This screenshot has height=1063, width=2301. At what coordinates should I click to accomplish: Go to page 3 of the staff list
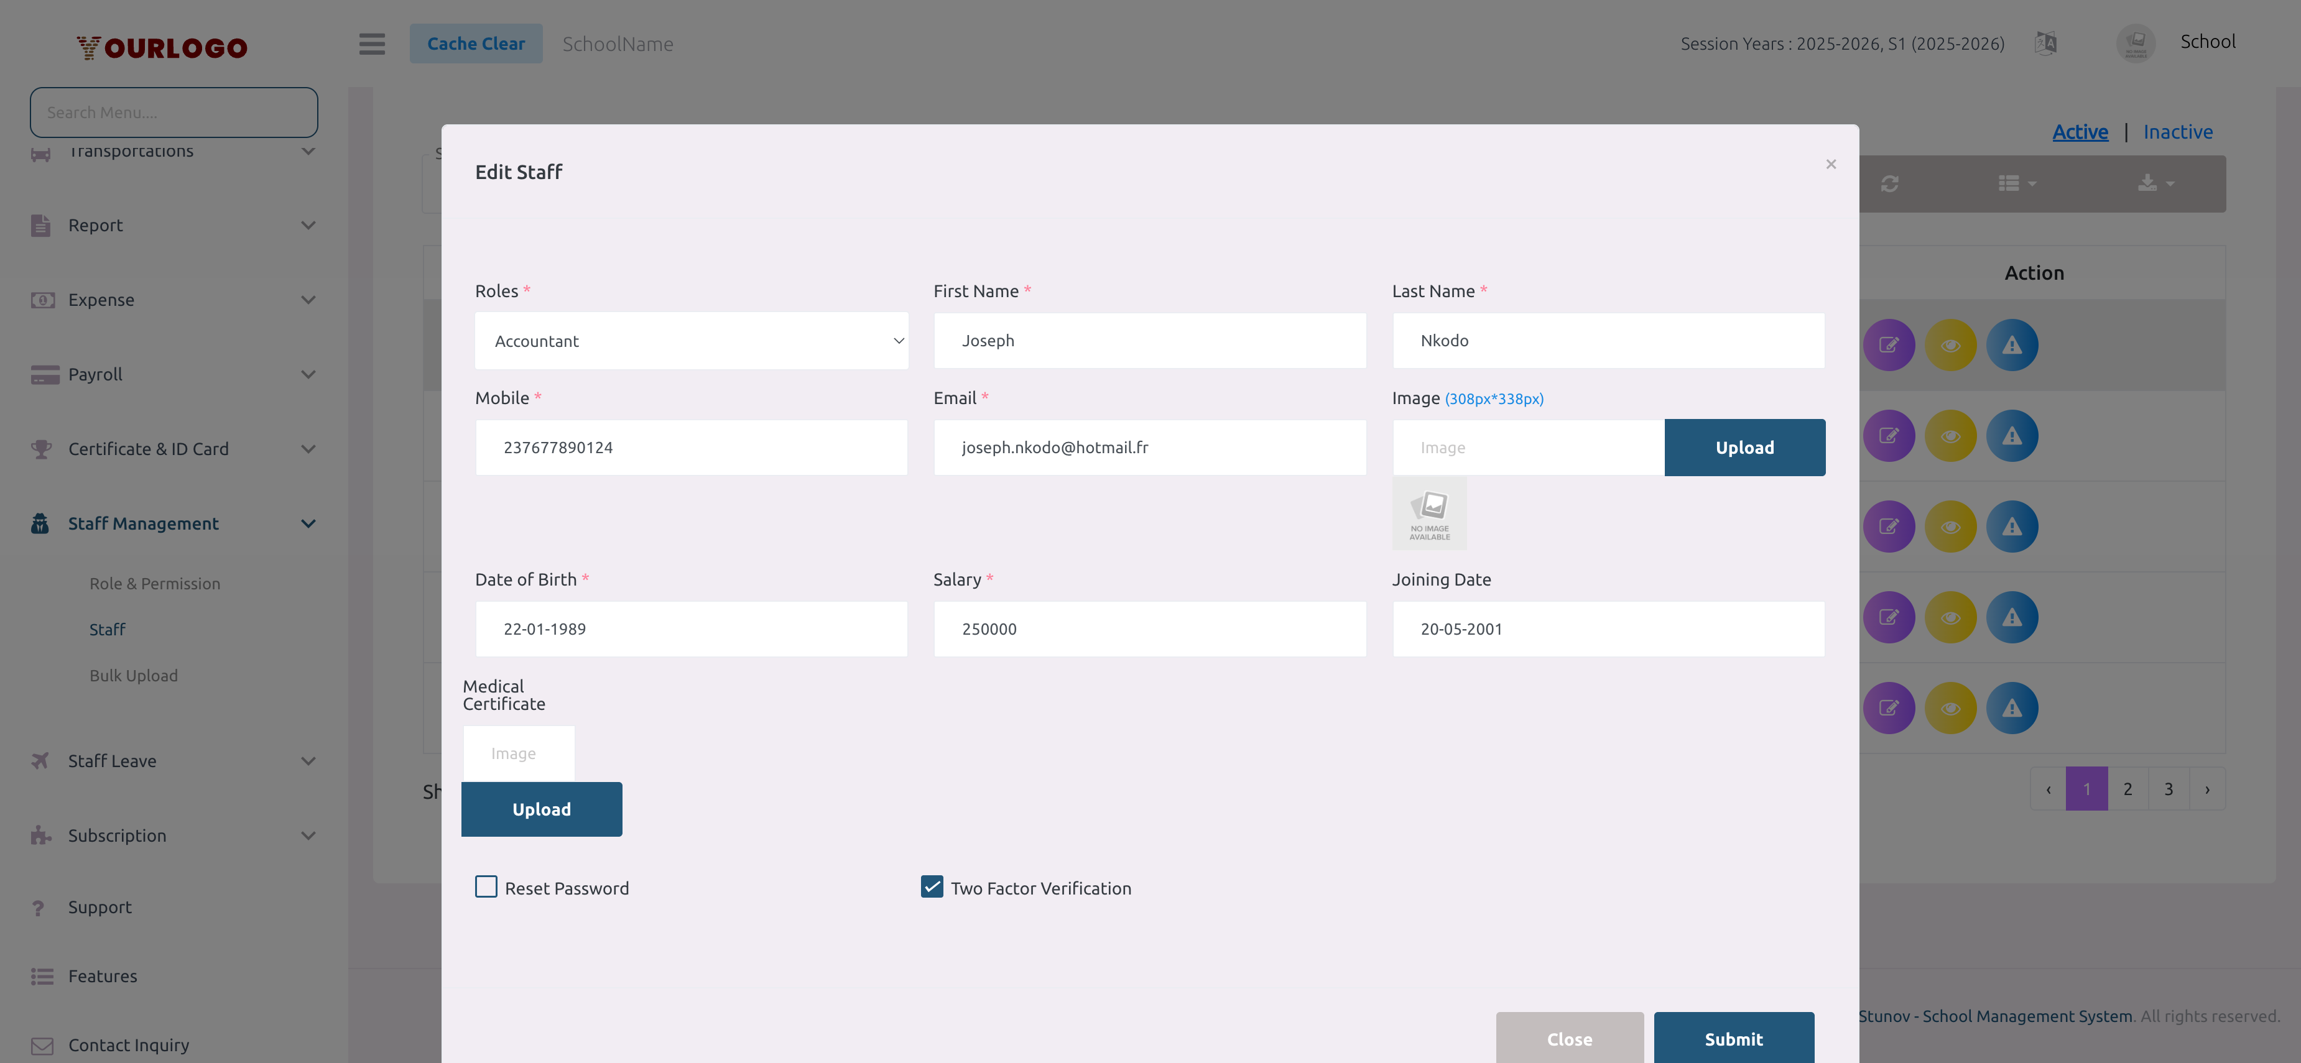pos(2168,788)
